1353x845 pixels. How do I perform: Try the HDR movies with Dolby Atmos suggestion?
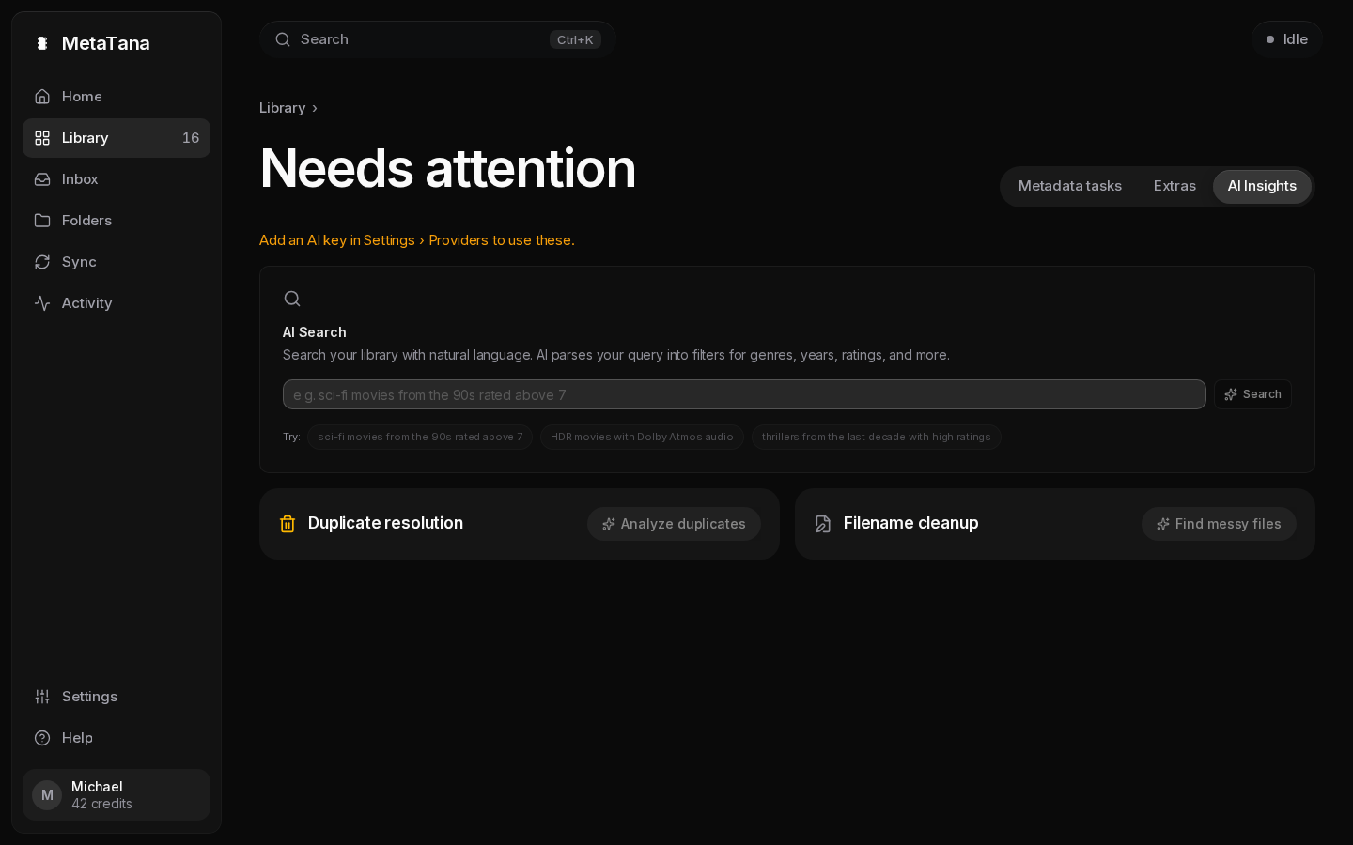click(x=642, y=437)
